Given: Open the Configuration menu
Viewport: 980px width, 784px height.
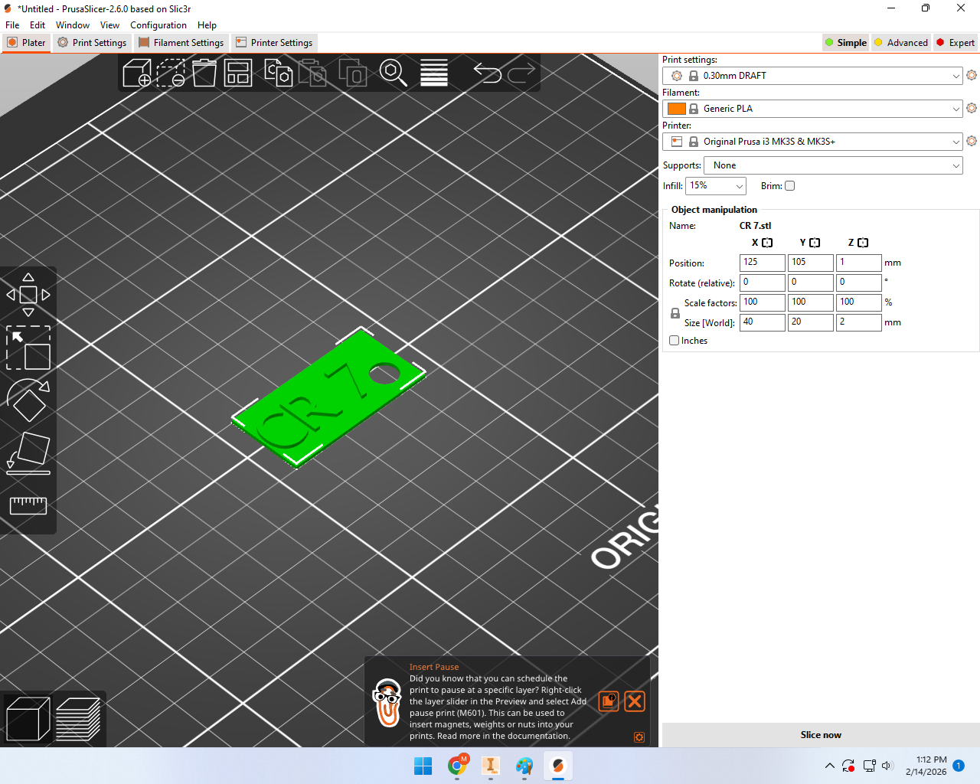Looking at the screenshot, I should point(158,25).
